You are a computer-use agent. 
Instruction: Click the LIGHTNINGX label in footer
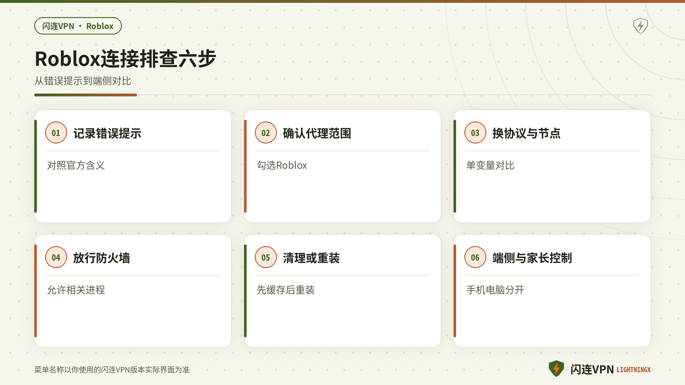(x=634, y=370)
